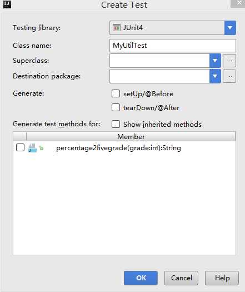This screenshot has height=292, width=245.
Task: Browse for Superclass with ellipsis button
Action: [229, 61]
